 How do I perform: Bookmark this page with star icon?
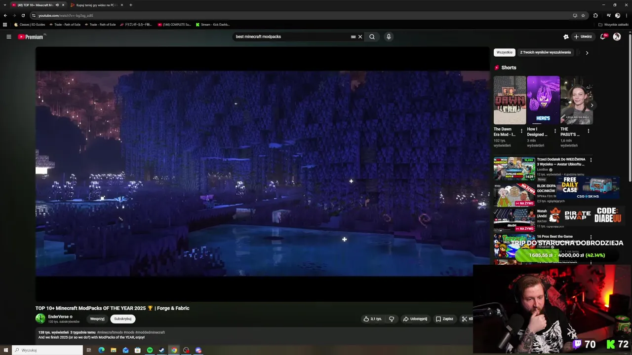pyautogui.click(x=583, y=15)
